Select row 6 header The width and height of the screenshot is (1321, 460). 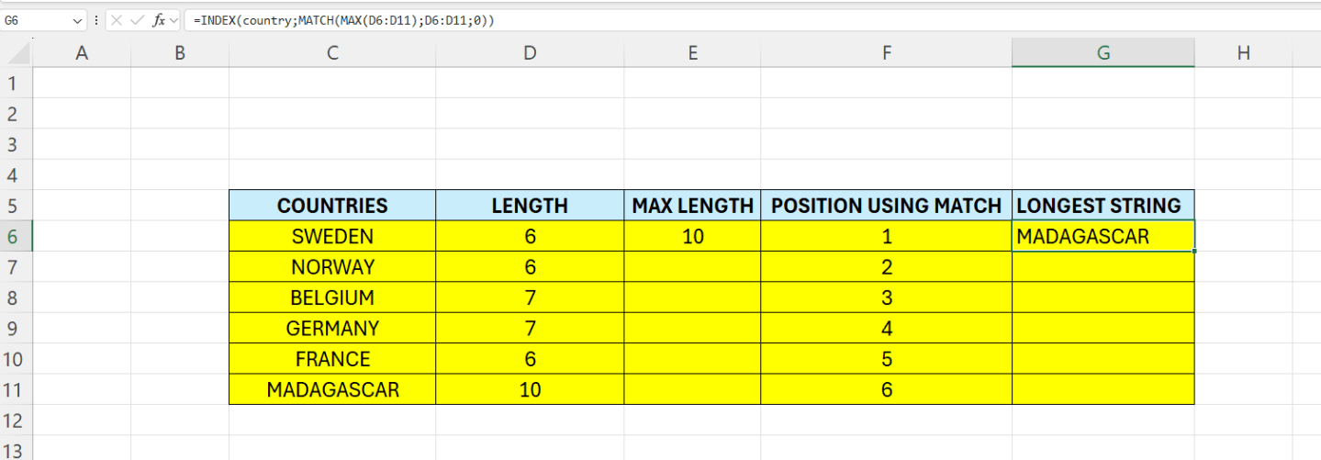[13, 236]
